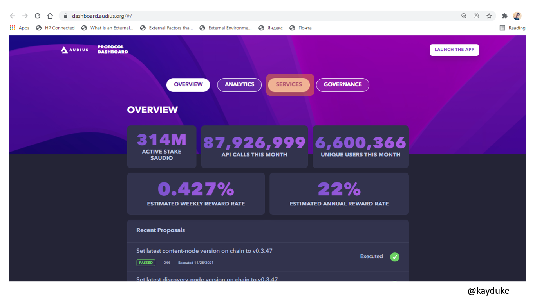Go back using browser back arrow

coord(13,16)
